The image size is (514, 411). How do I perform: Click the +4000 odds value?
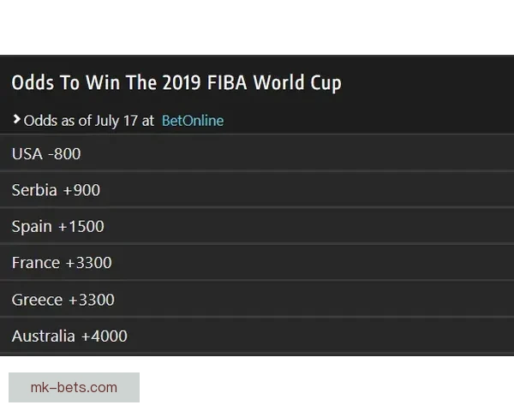coord(104,336)
